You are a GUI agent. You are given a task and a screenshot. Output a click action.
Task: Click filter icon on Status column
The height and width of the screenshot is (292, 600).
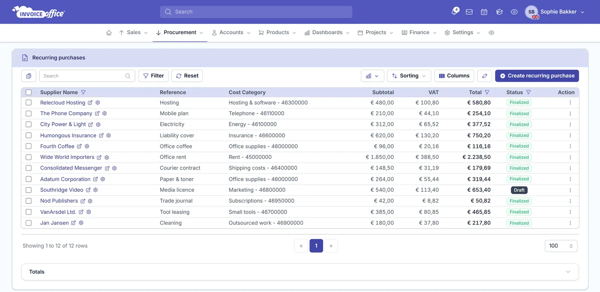pos(528,92)
